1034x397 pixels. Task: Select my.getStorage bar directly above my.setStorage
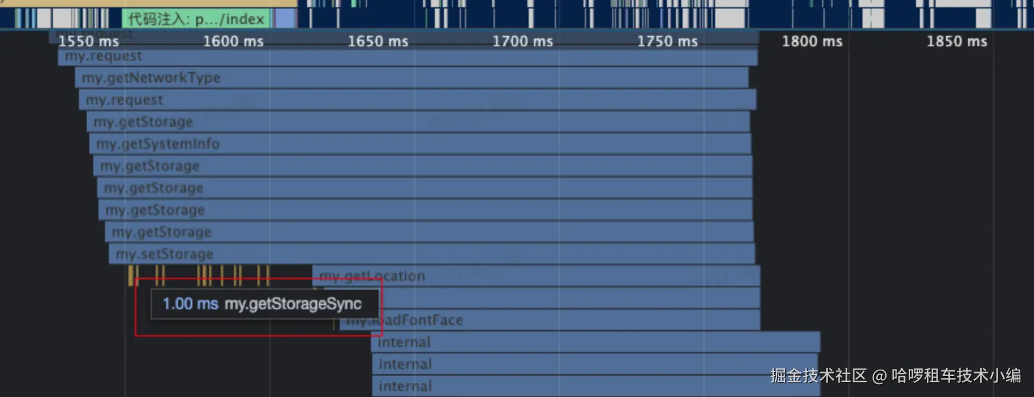(x=429, y=232)
